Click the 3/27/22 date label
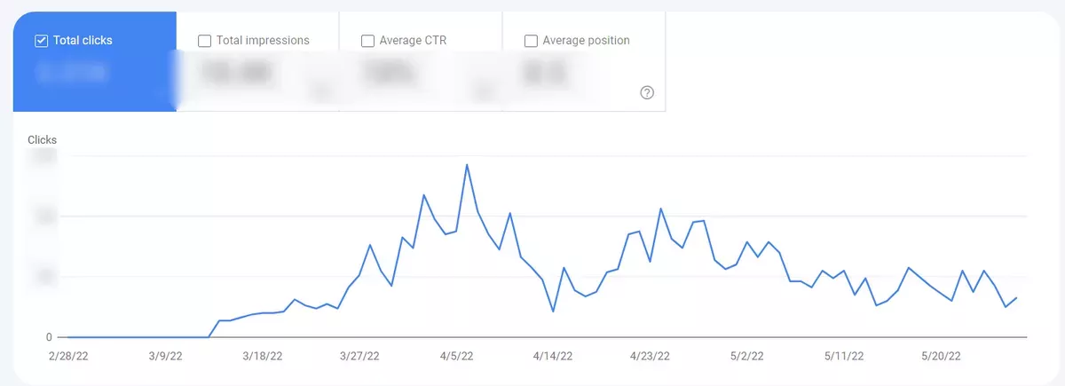 click(x=359, y=357)
